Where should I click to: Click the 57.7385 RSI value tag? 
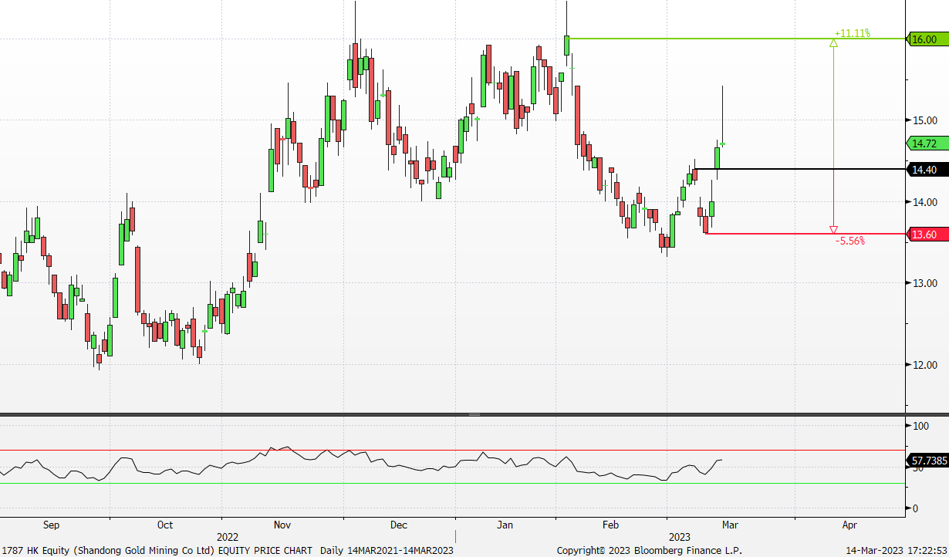[x=927, y=461]
